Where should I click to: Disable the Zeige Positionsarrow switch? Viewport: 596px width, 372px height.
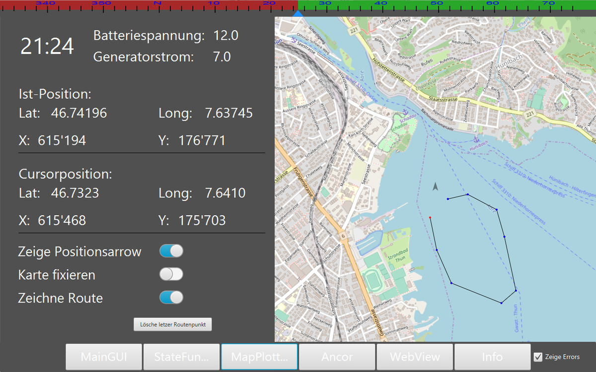[x=171, y=251]
